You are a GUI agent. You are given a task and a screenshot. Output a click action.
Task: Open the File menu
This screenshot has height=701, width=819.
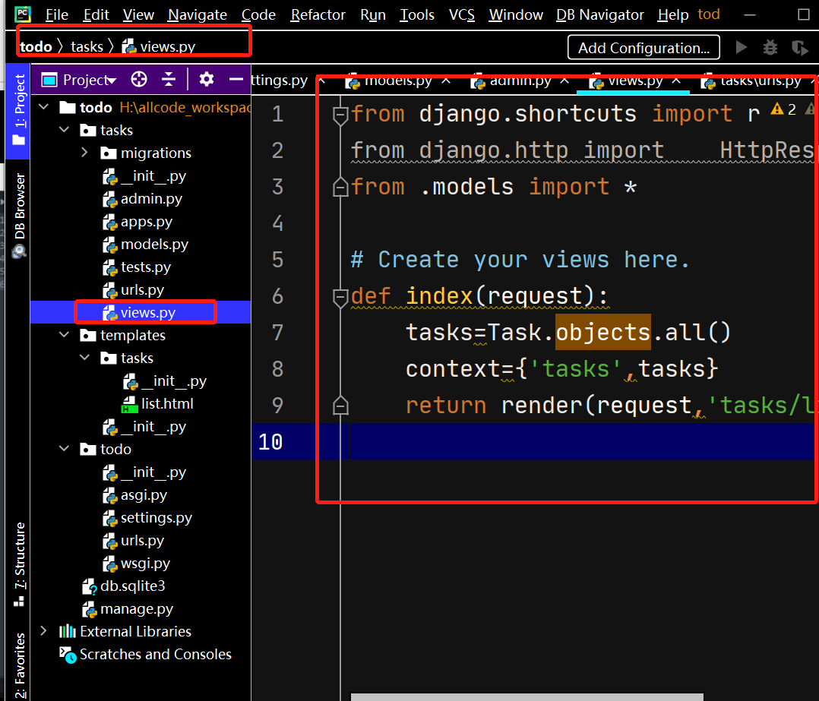[56, 14]
